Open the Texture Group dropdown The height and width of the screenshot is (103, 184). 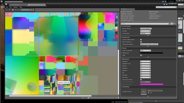145,33
